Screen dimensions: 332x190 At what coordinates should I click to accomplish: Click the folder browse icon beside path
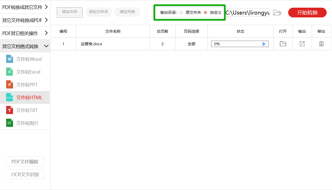tap(277, 13)
